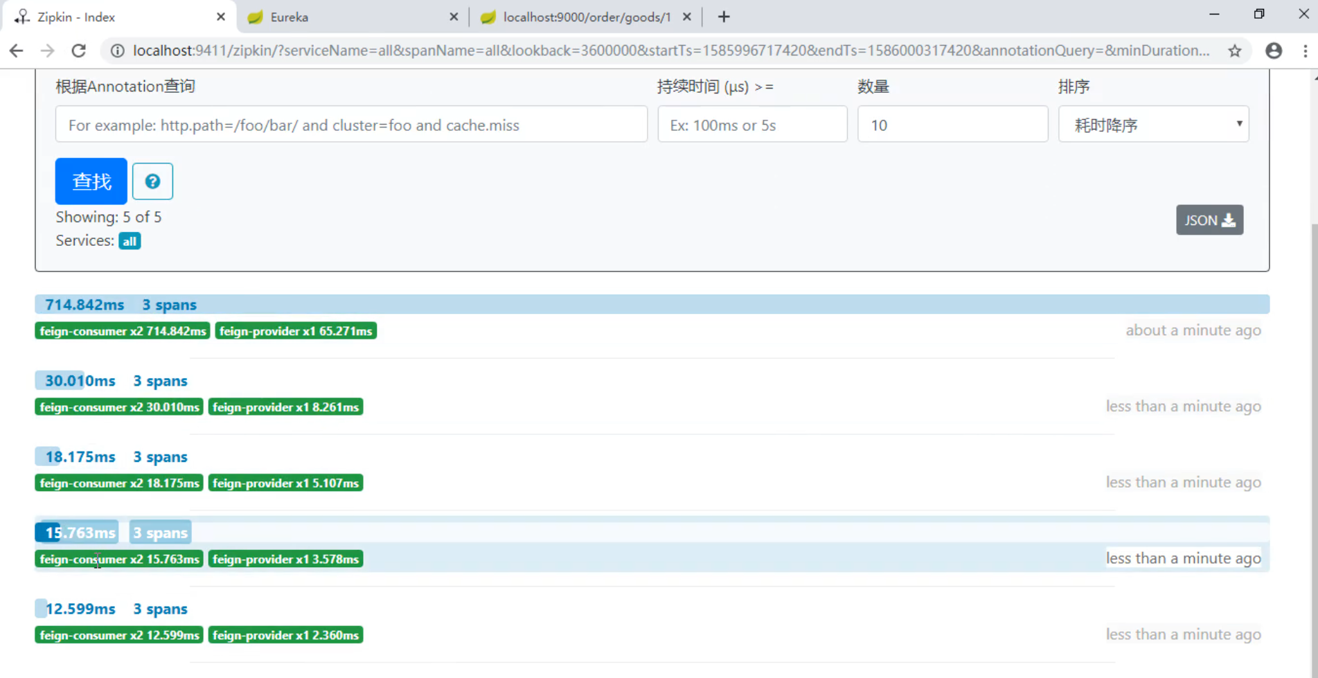Click feign-provider x1 8.261ms label

(285, 407)
